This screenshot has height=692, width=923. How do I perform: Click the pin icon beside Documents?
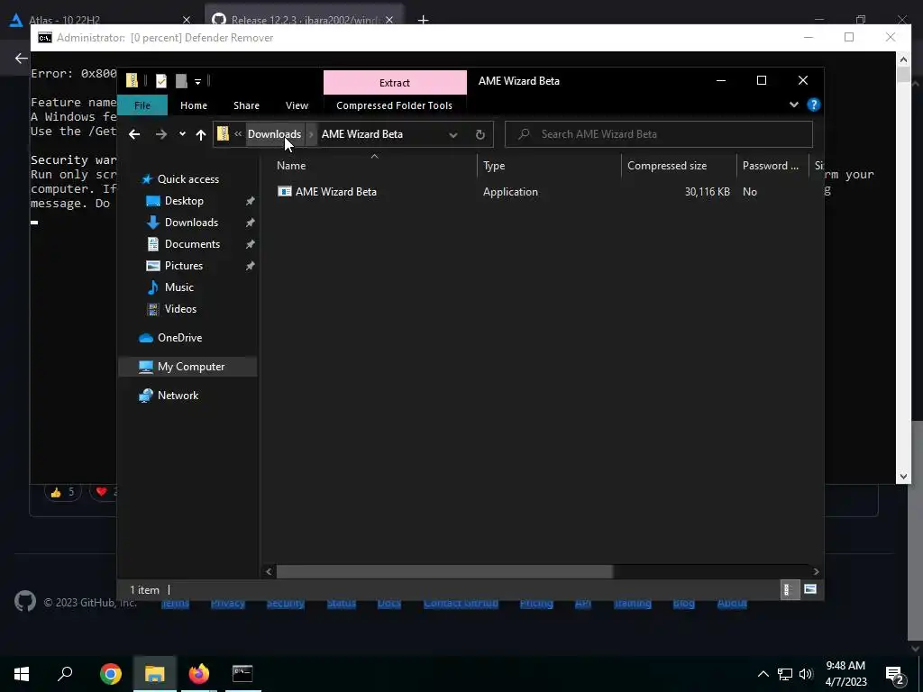click(x=251, y=244)
